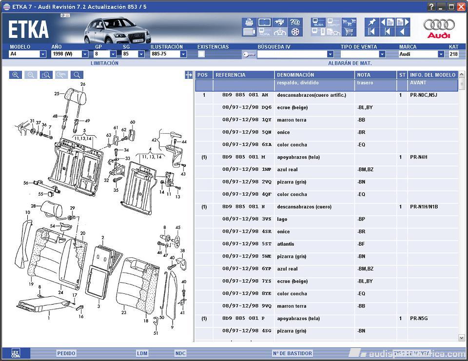The height and width of the screenshot is (361, 468).
Task: Click the Nota column header
Action: [x=375, y=75]
